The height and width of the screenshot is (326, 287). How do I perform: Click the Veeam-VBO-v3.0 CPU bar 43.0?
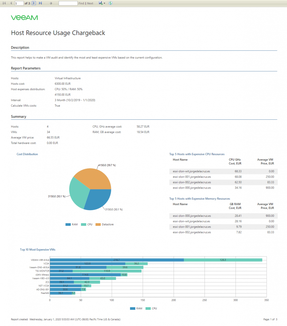click(x=103, y=278)
